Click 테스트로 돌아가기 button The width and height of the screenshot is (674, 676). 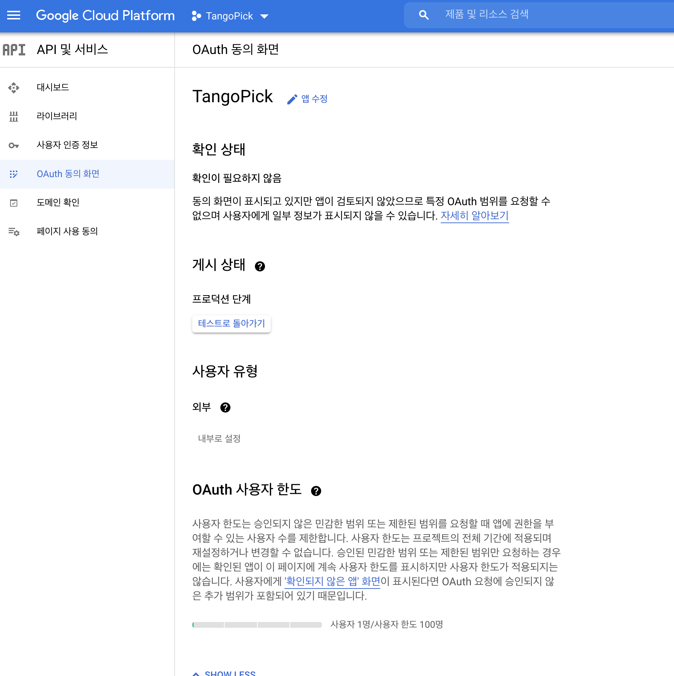232,324
